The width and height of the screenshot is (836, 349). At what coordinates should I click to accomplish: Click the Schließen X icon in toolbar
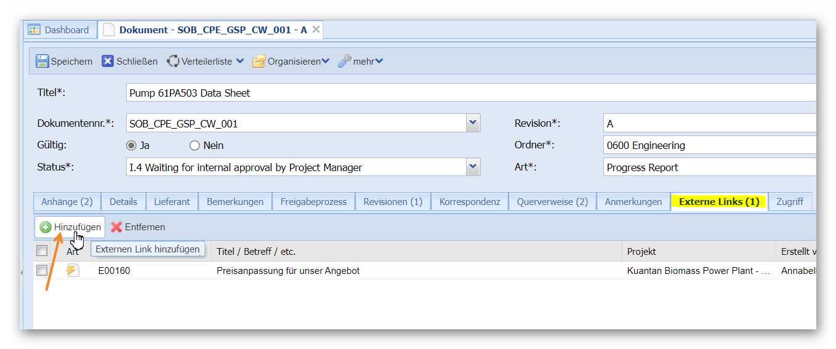(x=108, y=62)
